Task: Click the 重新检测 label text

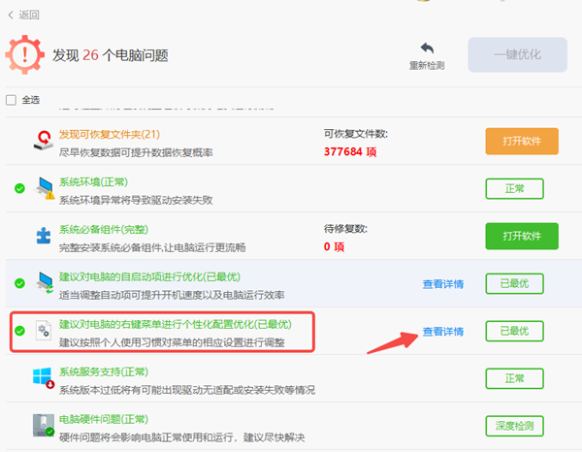Action: pyautogui.click(x=427, y=66)
